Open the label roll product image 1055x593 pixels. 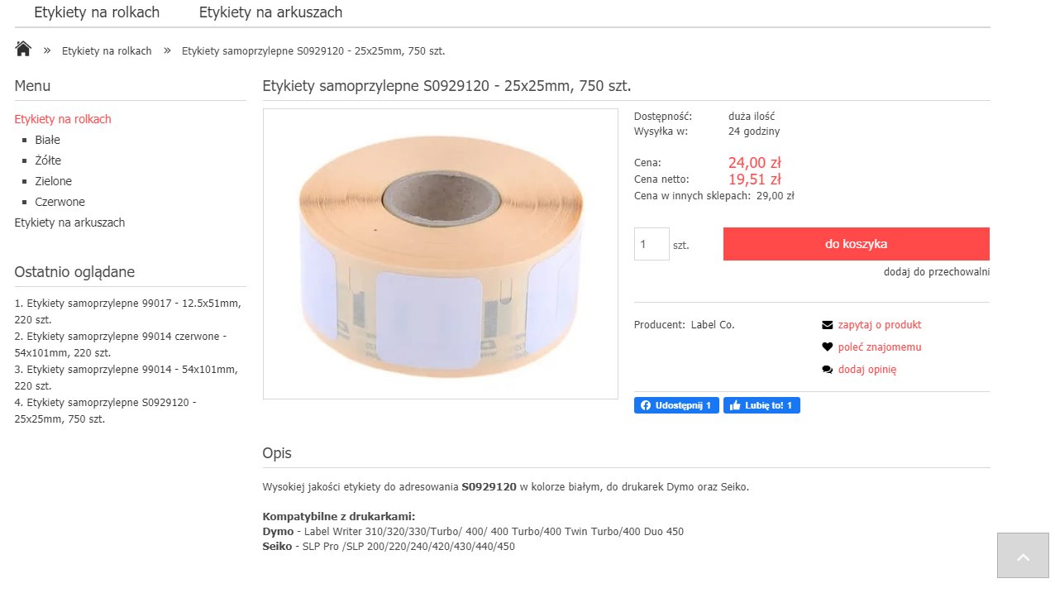(440, 254)
